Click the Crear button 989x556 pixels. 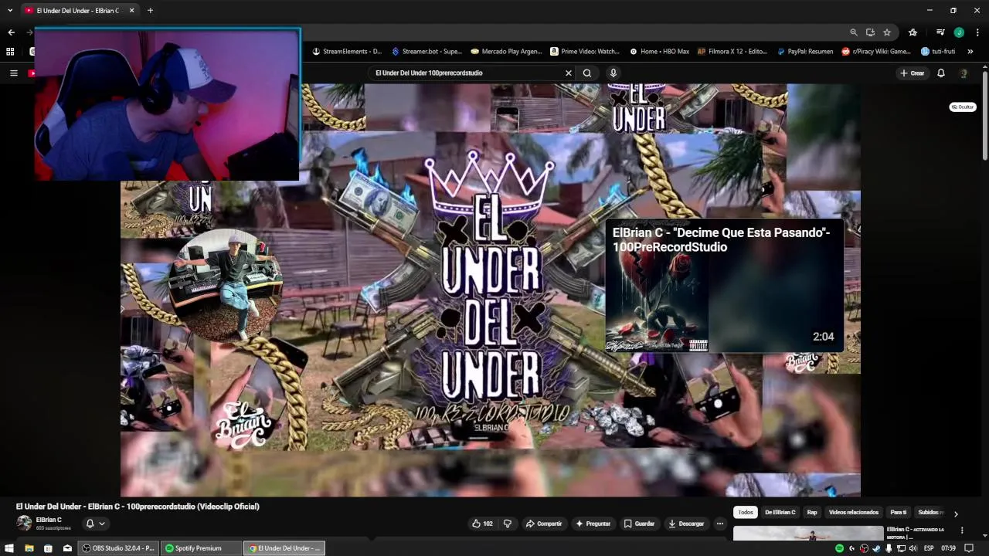(x=913, y=73)
